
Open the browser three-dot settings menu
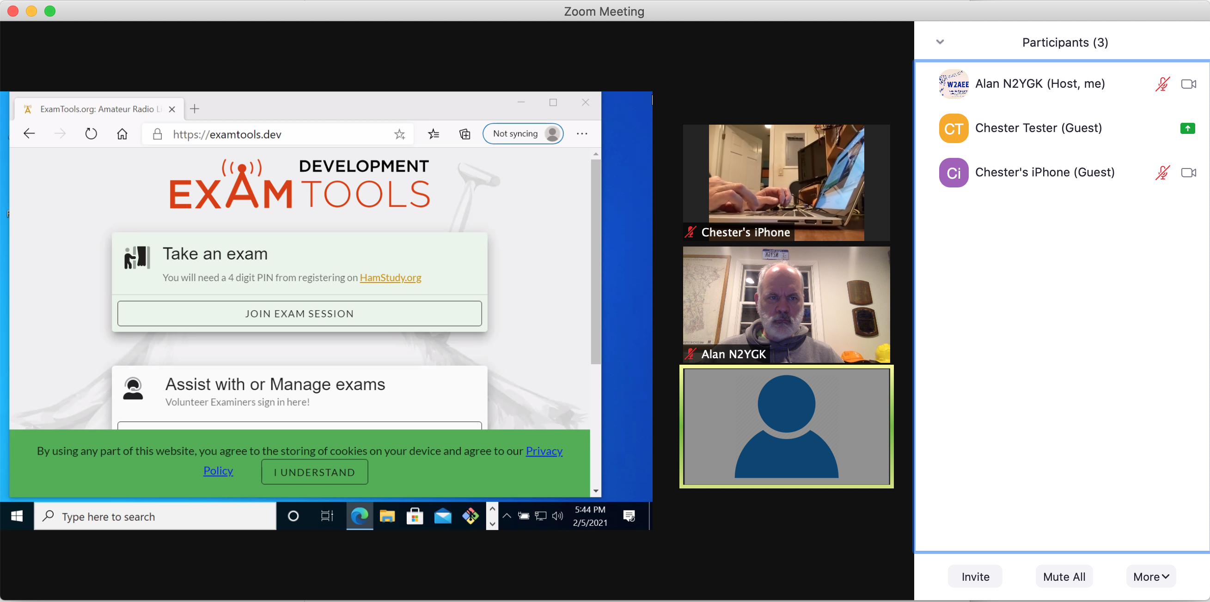click(x=581, y=134)
